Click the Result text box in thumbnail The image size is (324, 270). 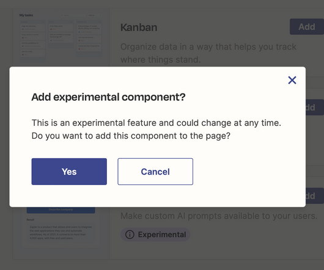point(61,232)
